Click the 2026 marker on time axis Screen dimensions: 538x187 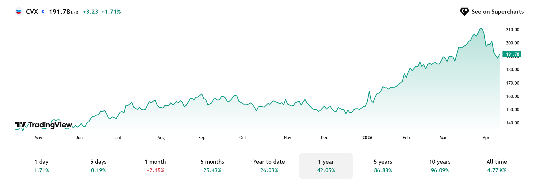pos(367,138)
